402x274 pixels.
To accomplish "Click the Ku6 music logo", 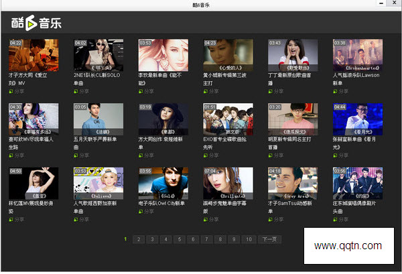I will click(x=36, y=23).
